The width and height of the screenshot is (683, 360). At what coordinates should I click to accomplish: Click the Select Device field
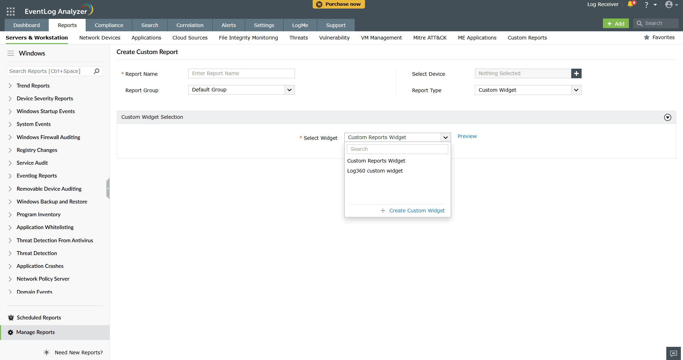tap(523, 73)
